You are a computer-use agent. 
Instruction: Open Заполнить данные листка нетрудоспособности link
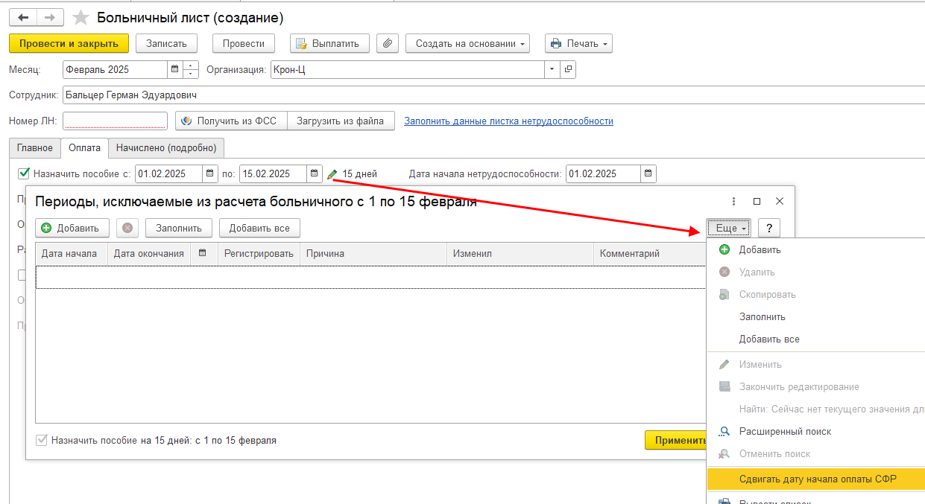point(508,121)
